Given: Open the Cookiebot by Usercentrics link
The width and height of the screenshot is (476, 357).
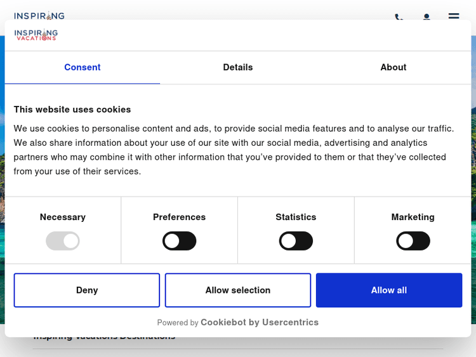Looking at the screenshot, I should tap(260, 322).
